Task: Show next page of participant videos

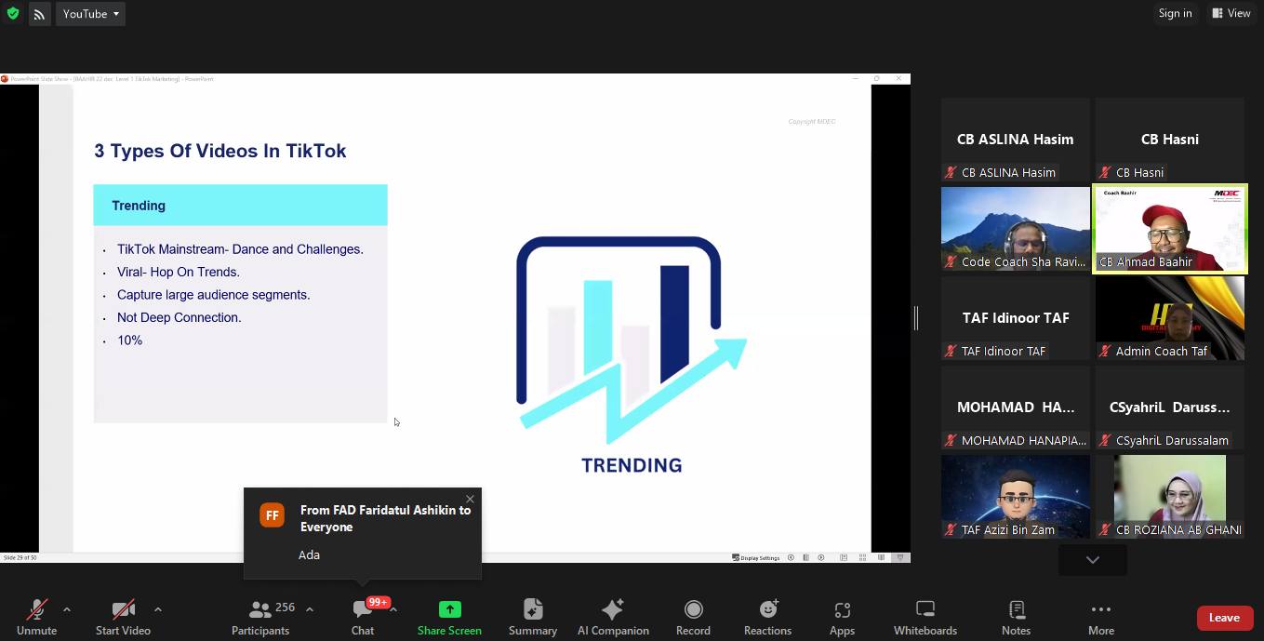Action: [x=1093, y=560]
